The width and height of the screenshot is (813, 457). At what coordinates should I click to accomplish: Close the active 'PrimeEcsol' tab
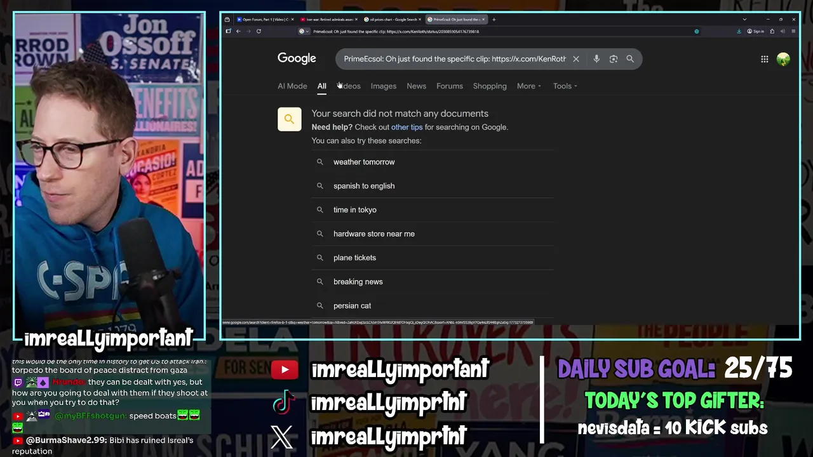[483, 19]
